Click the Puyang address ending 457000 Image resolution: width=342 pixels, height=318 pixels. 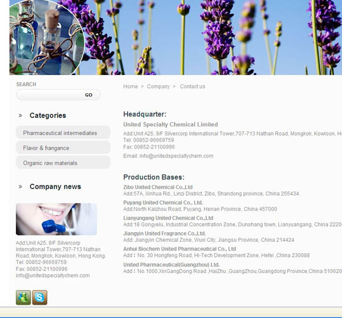tap(200, 209)
